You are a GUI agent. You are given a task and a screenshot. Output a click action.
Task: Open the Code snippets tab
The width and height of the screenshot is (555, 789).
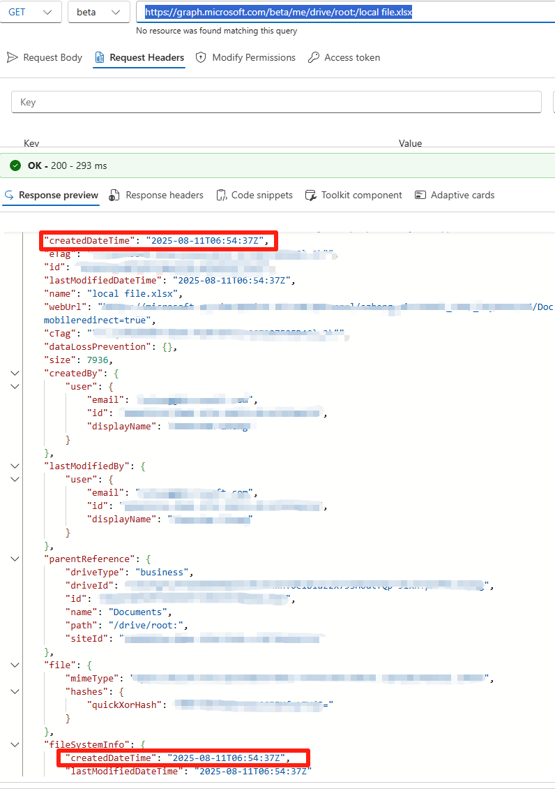coord(254,196)
